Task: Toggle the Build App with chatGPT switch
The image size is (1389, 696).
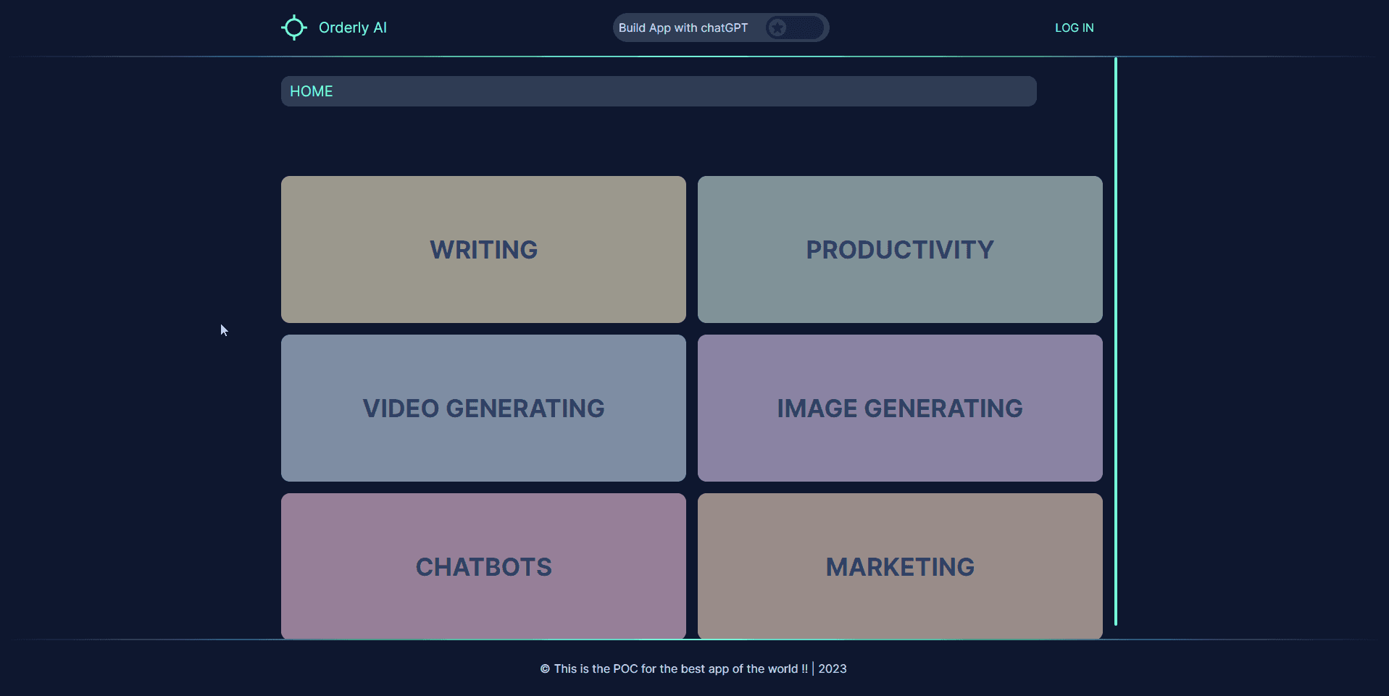Action: pos(795,28)
